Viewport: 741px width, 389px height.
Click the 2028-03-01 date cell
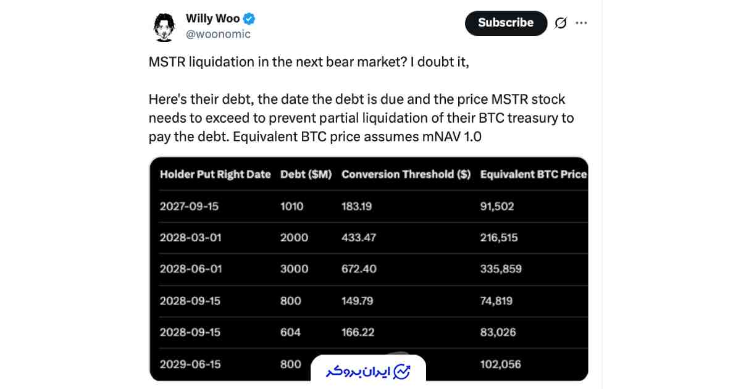pos(190,238)
